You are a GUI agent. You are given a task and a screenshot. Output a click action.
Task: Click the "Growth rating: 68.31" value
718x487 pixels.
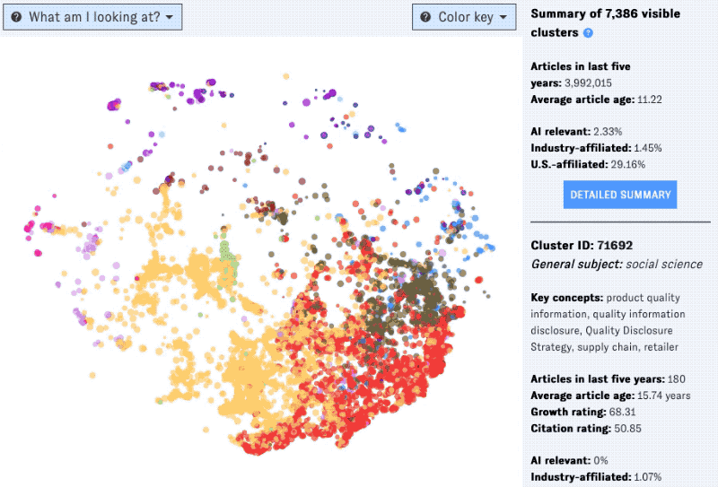(x=582, y=412)
